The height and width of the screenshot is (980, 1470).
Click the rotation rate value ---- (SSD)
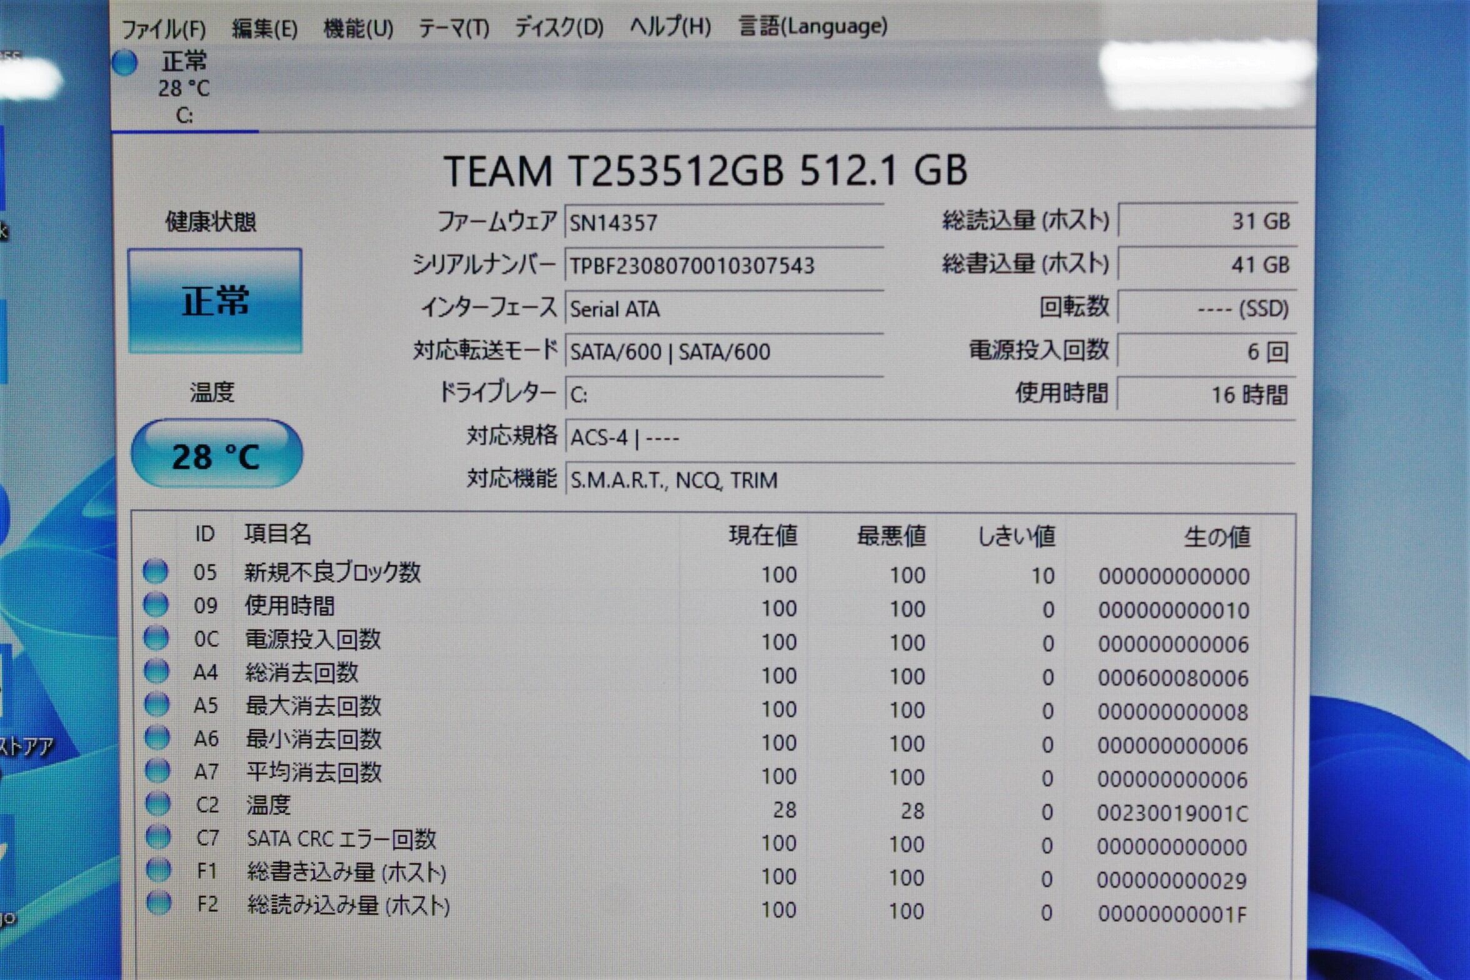(x=1207, y=308)
